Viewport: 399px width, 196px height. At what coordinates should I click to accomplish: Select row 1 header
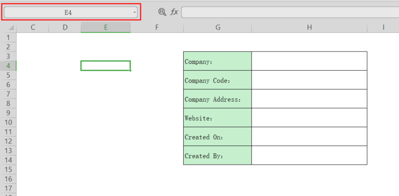click(x=8, y=37)
